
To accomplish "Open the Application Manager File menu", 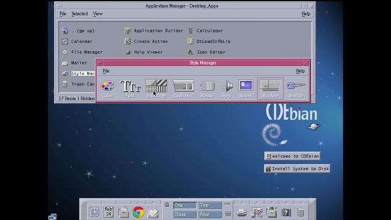I will pyautogui.click(x=63, y=13).
